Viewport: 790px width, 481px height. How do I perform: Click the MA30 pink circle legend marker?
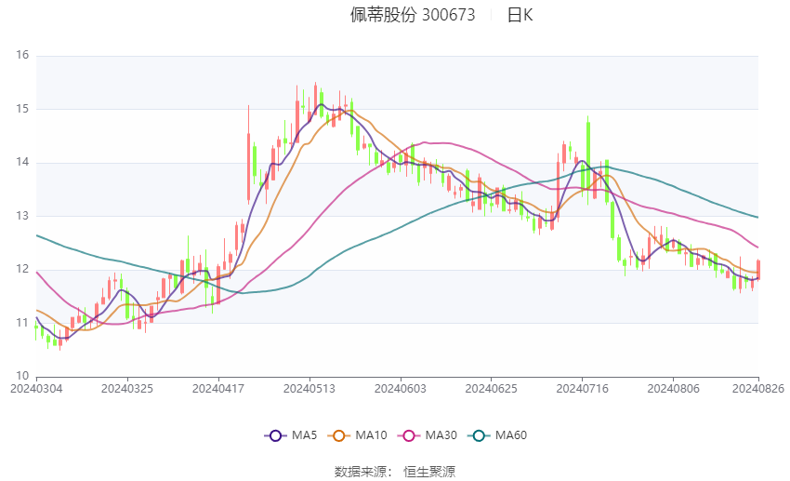click(409, 435)
